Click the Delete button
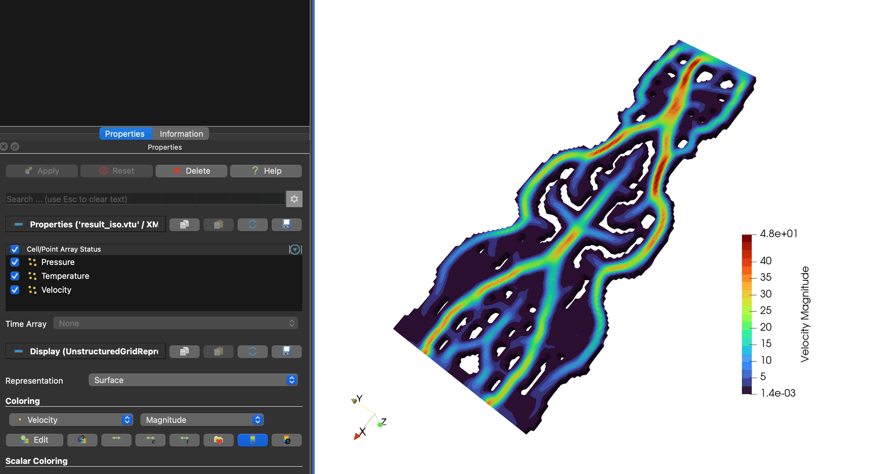 pyautogui.click(x=191, y=171)
